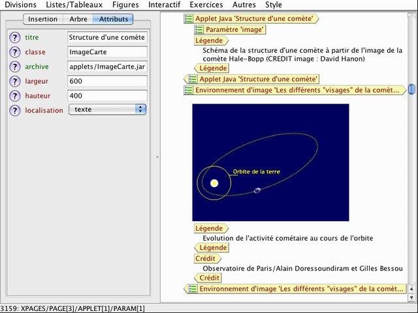Select closing Environnement d'image tag

(x=295, y=289)
